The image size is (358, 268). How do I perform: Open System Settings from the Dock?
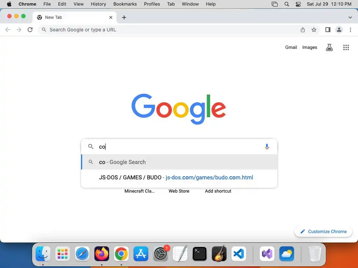click(160, 254)
